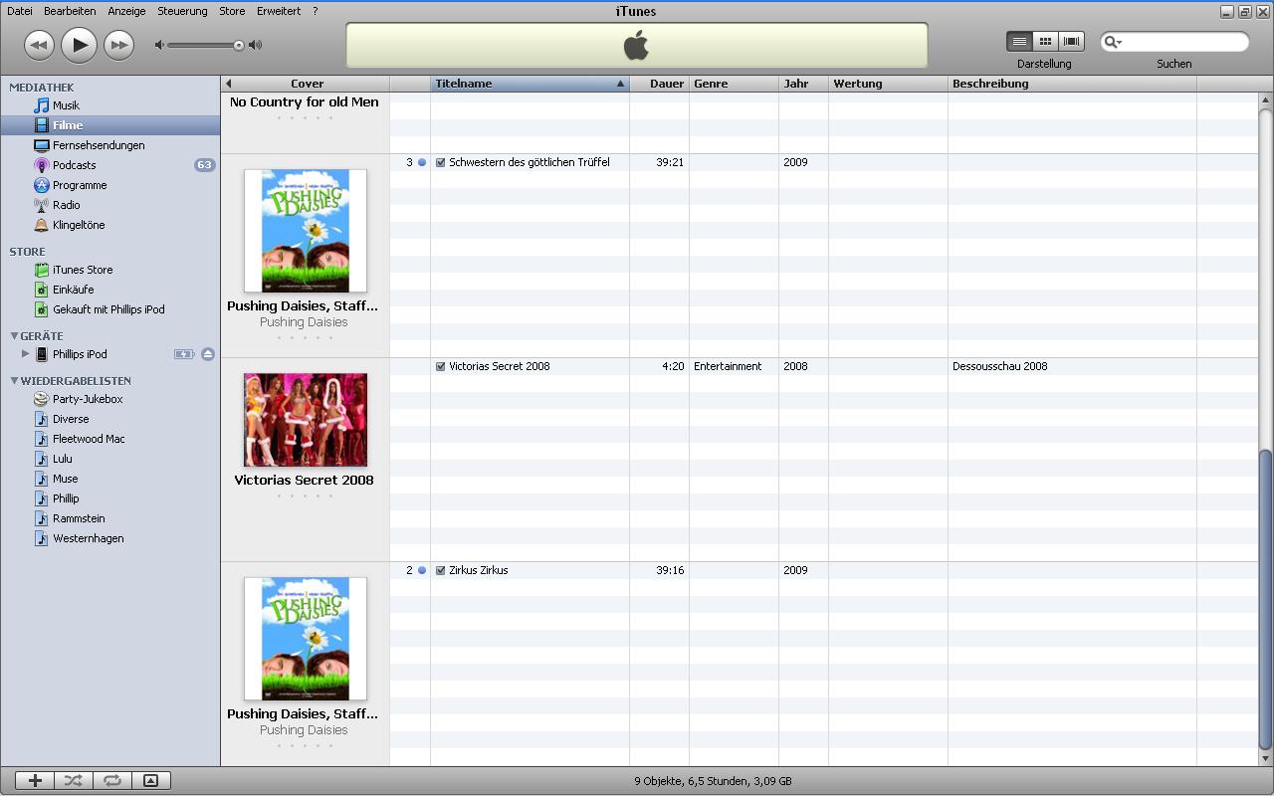This screenshot has width=1274, height=796.
Task: Select Filme in the Mediathek
Action: [x=109, y=125]
